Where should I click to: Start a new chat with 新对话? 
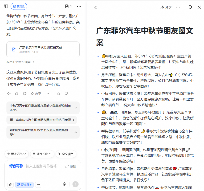[x=19, y=6]
